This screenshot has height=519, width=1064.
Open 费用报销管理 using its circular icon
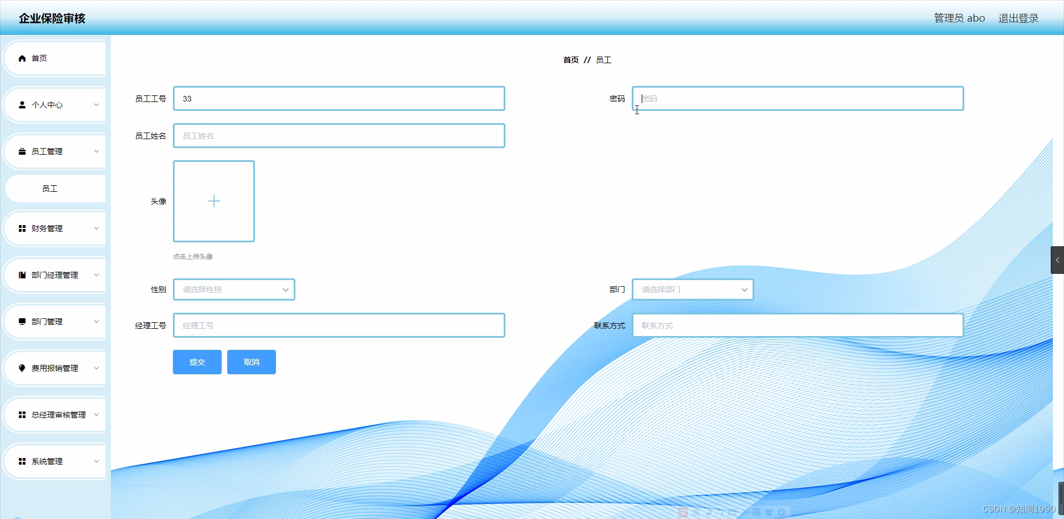point(22,368)
